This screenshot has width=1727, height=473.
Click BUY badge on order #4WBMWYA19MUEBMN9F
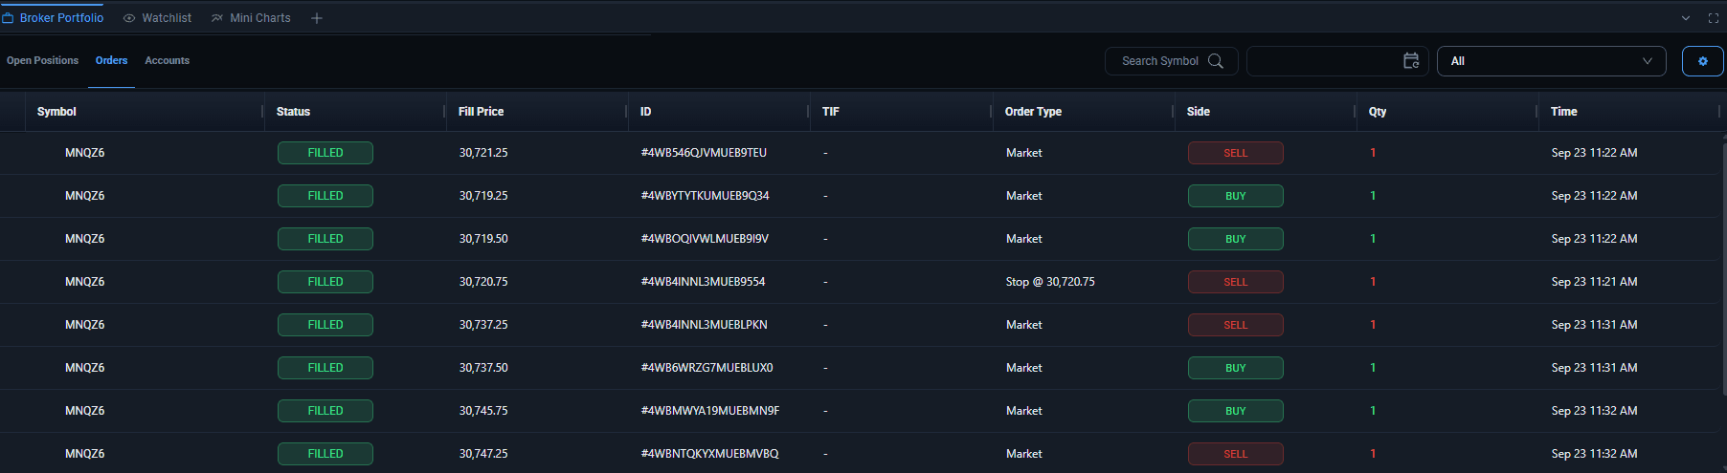pos(1236,411)
